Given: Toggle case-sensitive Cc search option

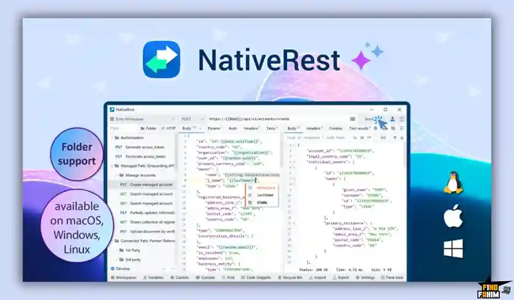Looking at the screenshot, I should (x=355, y=138).
